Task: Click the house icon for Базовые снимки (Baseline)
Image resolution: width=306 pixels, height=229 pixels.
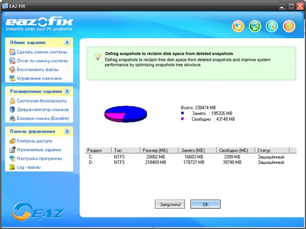Action: [12, 118]
